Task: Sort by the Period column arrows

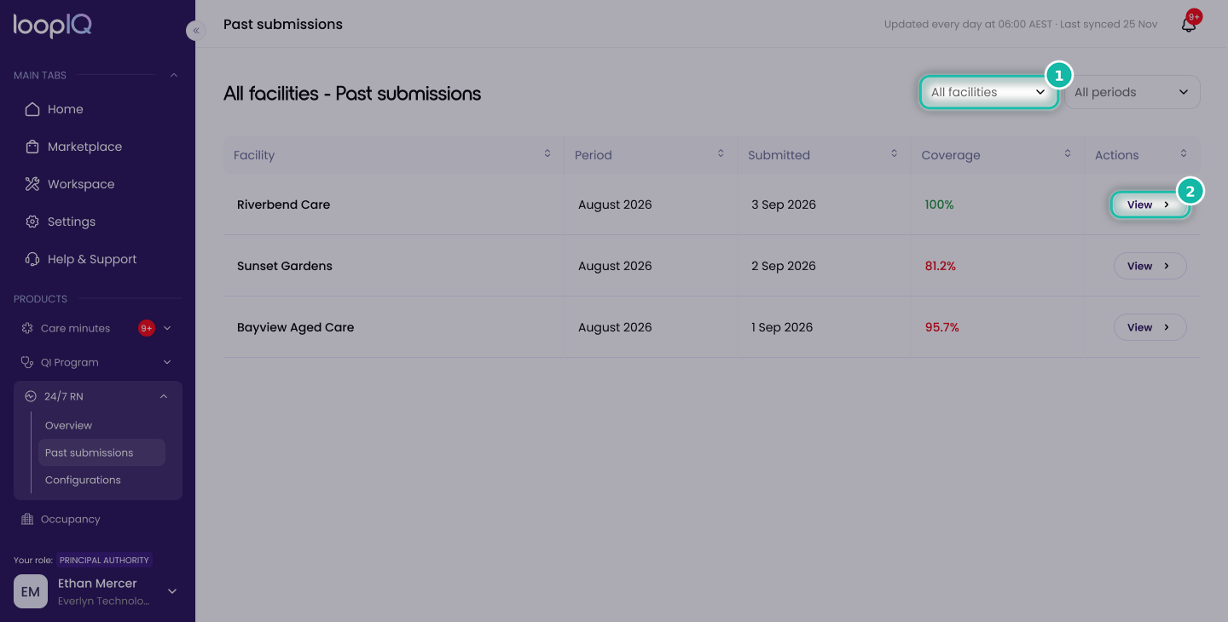Action: [x=721, y=154]
